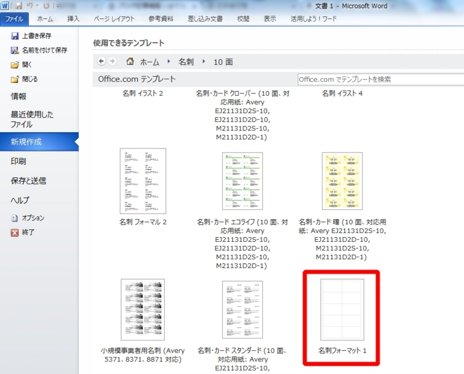Click the 終了 red X icon
Screen dimensions: 464x374
point(14,233)
